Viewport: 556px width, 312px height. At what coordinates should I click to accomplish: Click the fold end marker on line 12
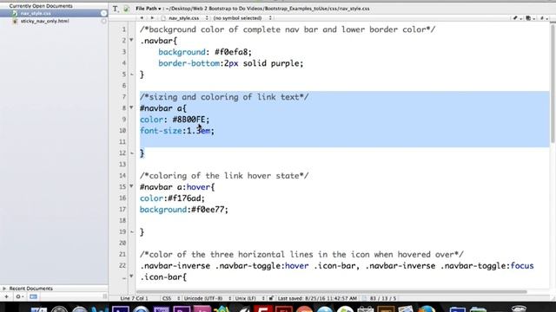click(131, 153)
